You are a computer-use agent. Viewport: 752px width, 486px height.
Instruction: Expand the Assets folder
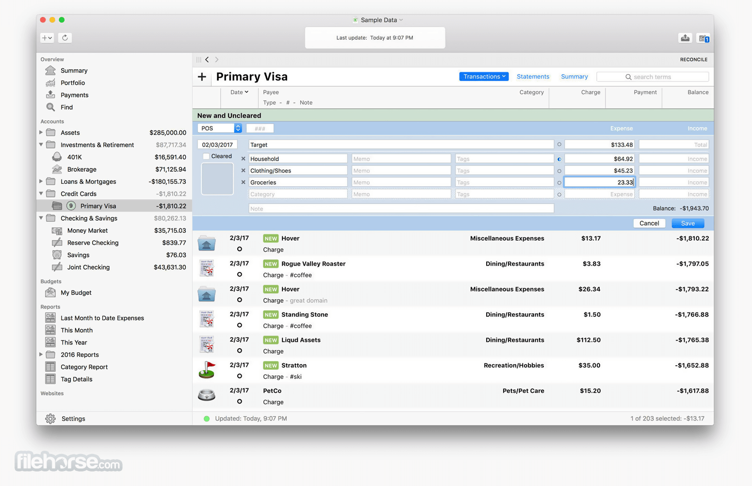pos(41,132)
